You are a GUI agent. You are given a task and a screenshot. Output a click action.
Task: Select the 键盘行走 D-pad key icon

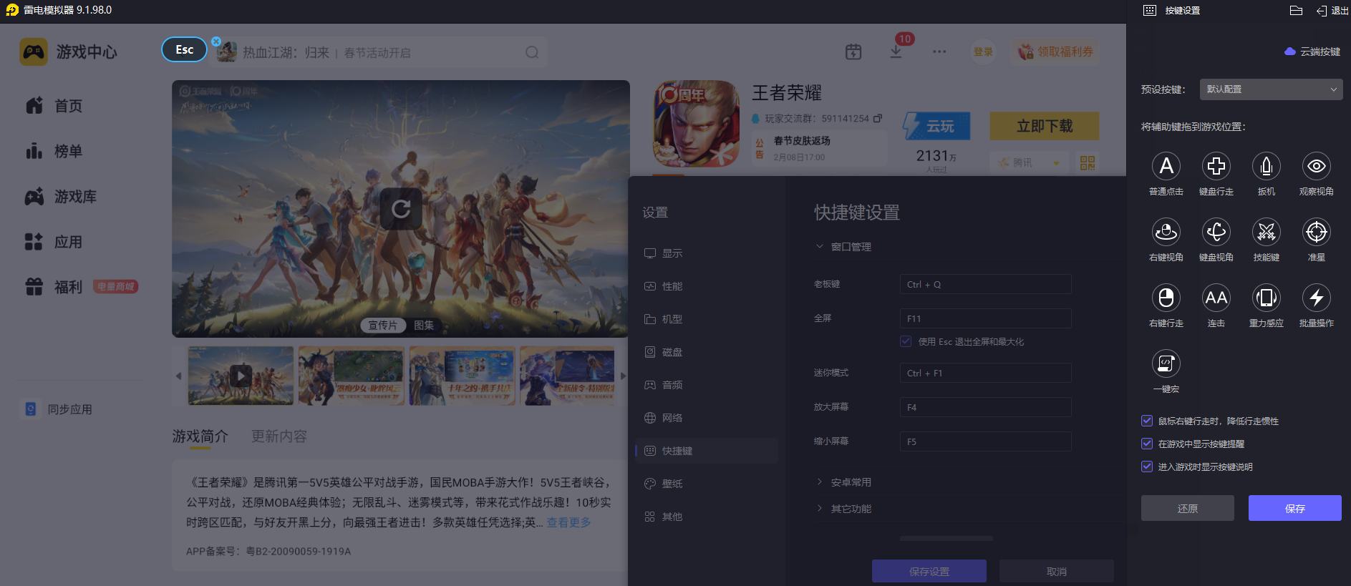1216,166
